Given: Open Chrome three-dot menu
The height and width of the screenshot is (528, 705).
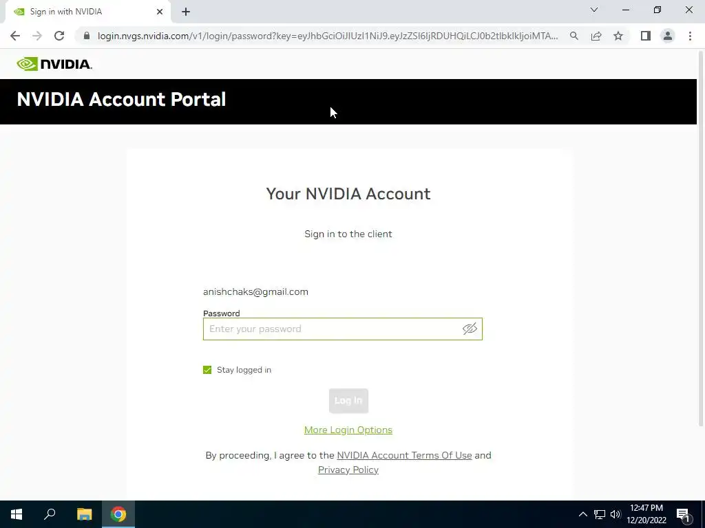Looking at the screenshot, I should [x=690, y=36].
